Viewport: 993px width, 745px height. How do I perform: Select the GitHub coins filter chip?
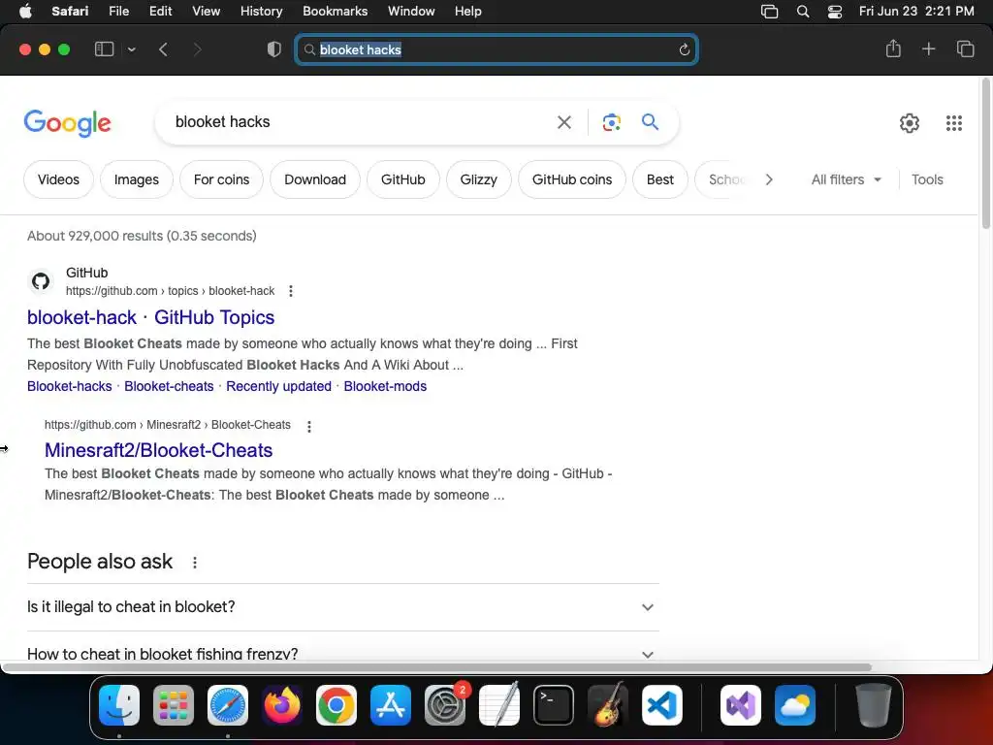click(572, 179)
